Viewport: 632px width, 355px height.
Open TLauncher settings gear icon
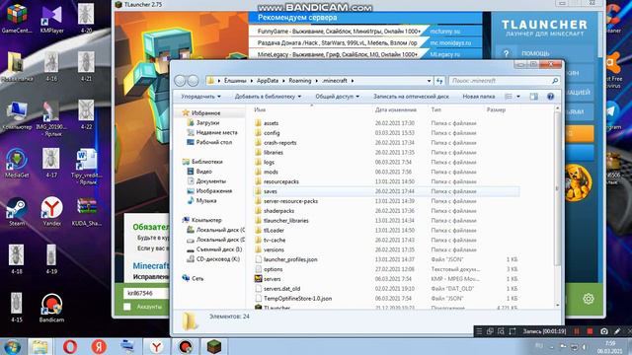[589, 299]
